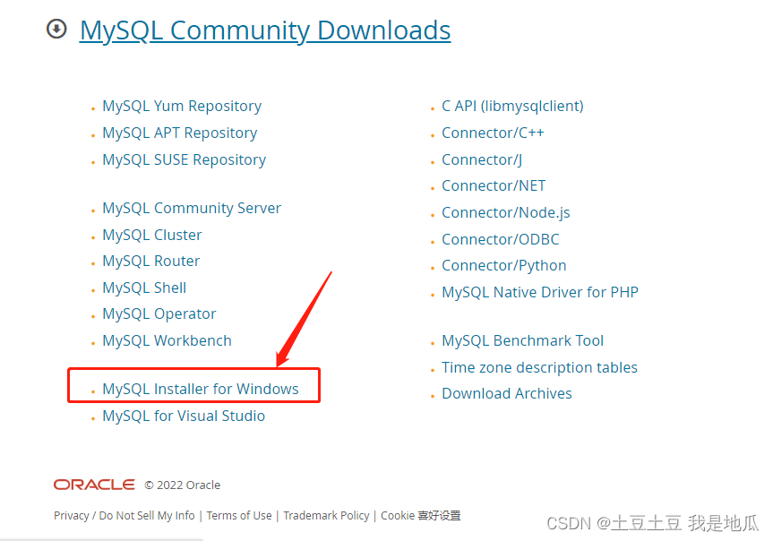Open the MySQL Shell link
The image size is (773, 541).
point(144,288)
